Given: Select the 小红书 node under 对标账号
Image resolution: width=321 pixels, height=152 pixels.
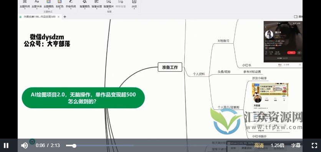Looking at the screenshot, I should click(247, 65).
